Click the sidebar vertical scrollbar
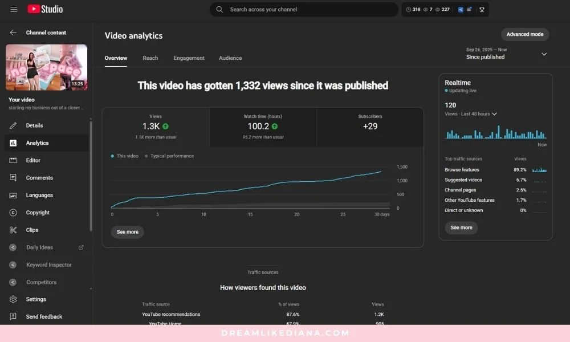570x342 pixels. pyautogui.click(x=91, y=176)
